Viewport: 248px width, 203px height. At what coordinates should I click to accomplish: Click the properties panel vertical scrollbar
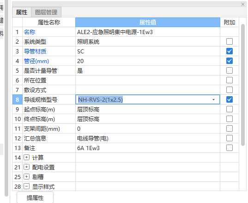tap(243, 85)
